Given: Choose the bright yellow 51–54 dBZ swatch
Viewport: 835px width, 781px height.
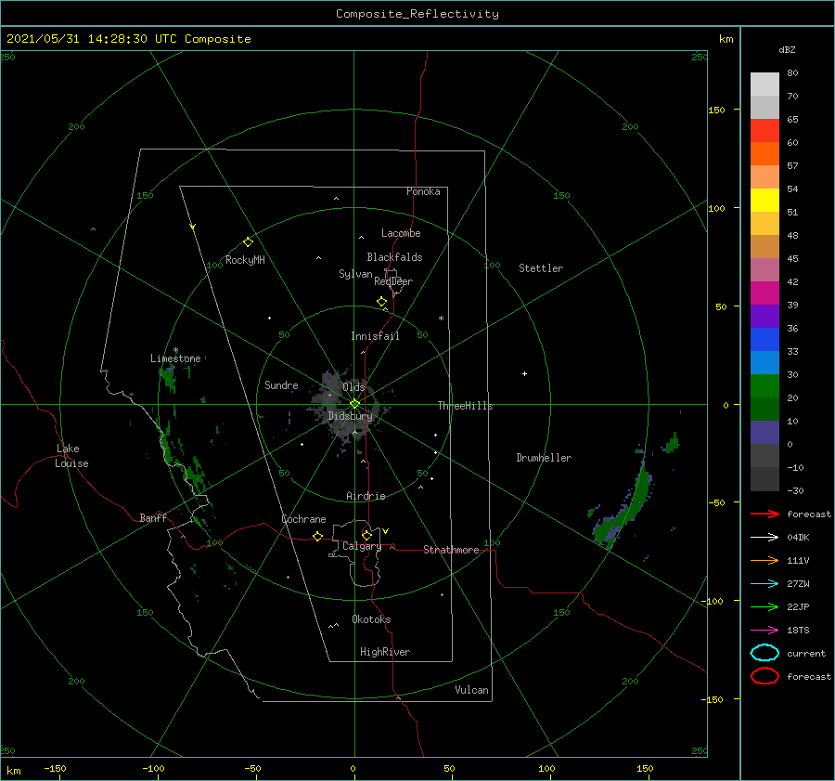Looking at the screenshot, I should [764, 201].
